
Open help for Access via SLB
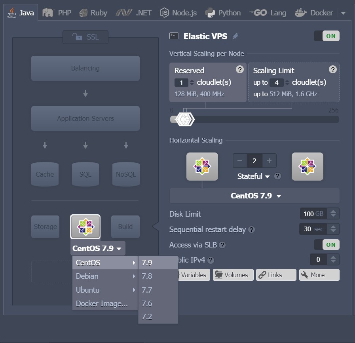(222, 245)
